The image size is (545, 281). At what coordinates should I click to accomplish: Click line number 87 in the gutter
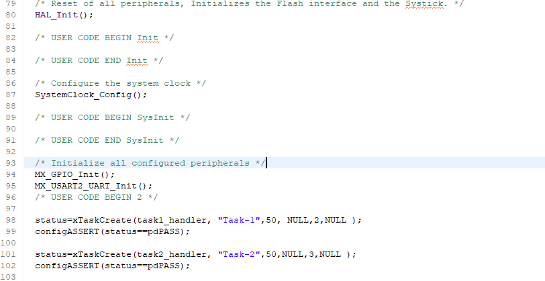pos(11,95)
